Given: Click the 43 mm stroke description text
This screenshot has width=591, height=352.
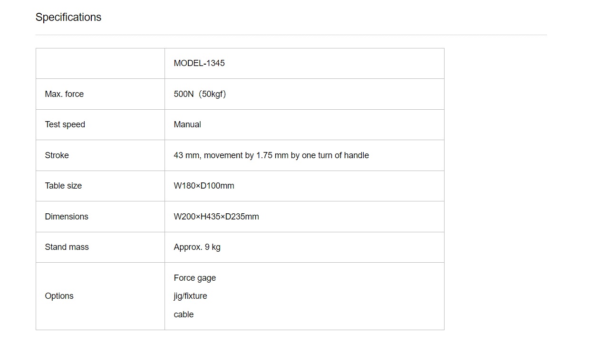Looking at the screenshot, I should point(271,155).
